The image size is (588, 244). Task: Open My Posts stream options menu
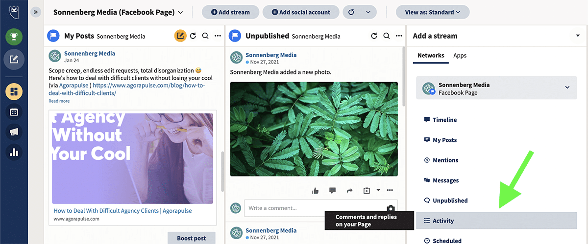pyautogui.click(x=218, y=36)
